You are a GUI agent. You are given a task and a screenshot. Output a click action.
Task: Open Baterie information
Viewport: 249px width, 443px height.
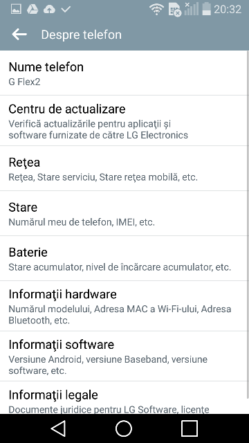[x=124, y=258]
